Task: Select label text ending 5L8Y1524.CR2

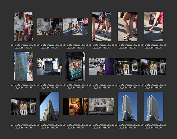Action: pos(24,86)
